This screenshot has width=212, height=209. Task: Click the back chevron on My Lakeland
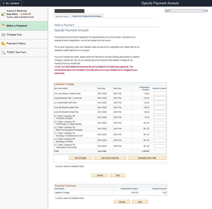click(3, 3)
